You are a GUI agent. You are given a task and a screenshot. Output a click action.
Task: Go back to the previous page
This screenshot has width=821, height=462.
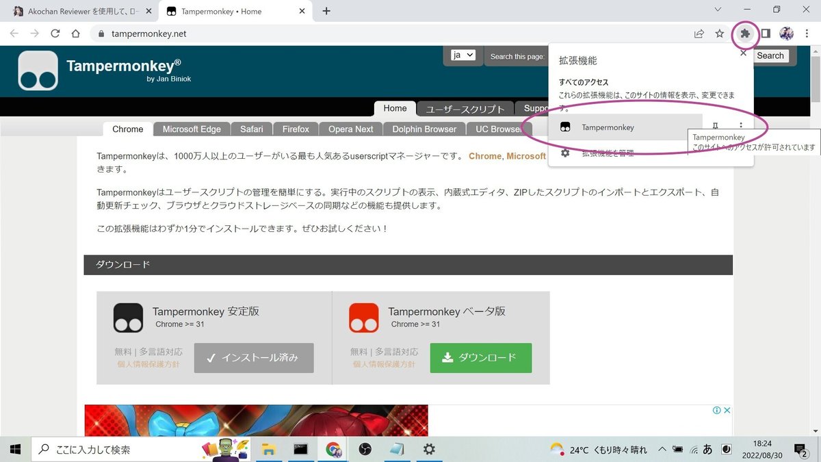[14, 34]
